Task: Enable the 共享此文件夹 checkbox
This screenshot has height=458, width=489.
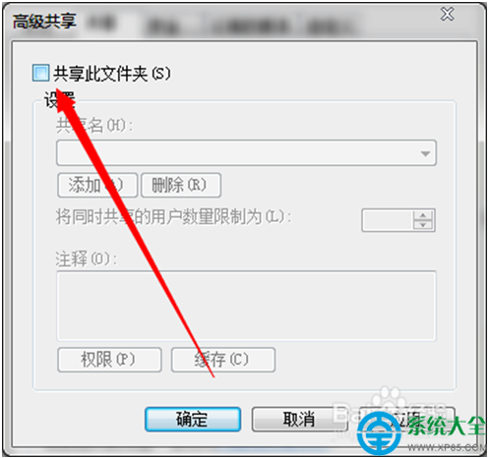Action: click(40, 73)
